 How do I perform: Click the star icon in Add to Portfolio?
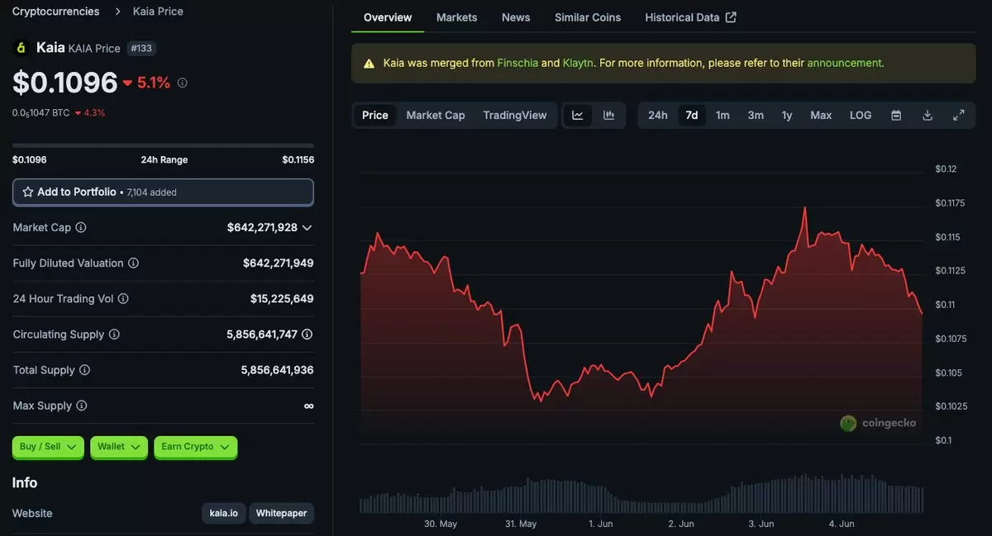coord(28,192)
